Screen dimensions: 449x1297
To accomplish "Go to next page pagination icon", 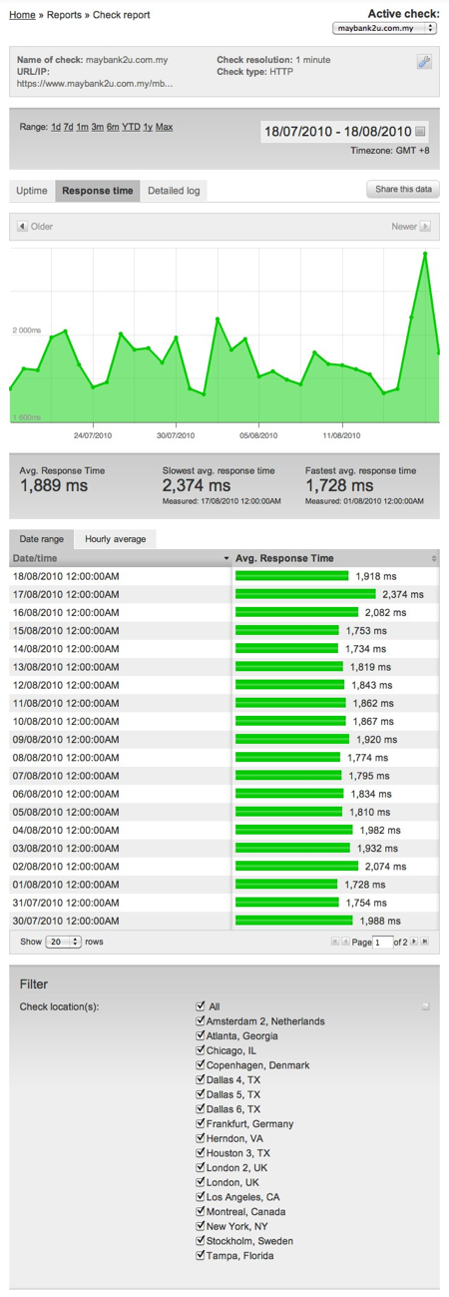I will (415, 942).
